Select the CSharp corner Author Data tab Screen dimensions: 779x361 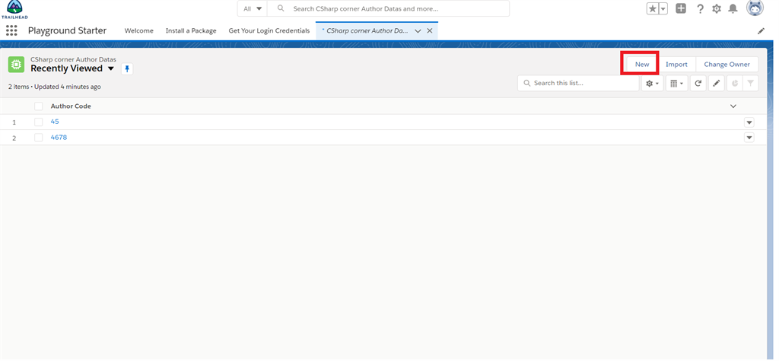click(366, 31)
